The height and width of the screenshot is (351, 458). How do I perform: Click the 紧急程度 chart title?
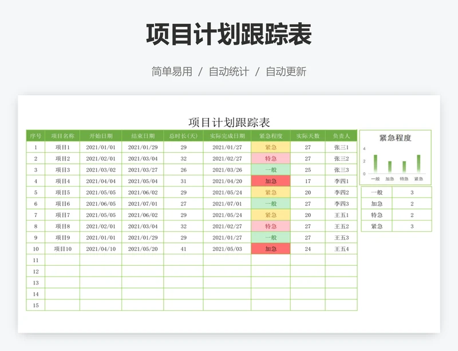click(x=395, y=138)
